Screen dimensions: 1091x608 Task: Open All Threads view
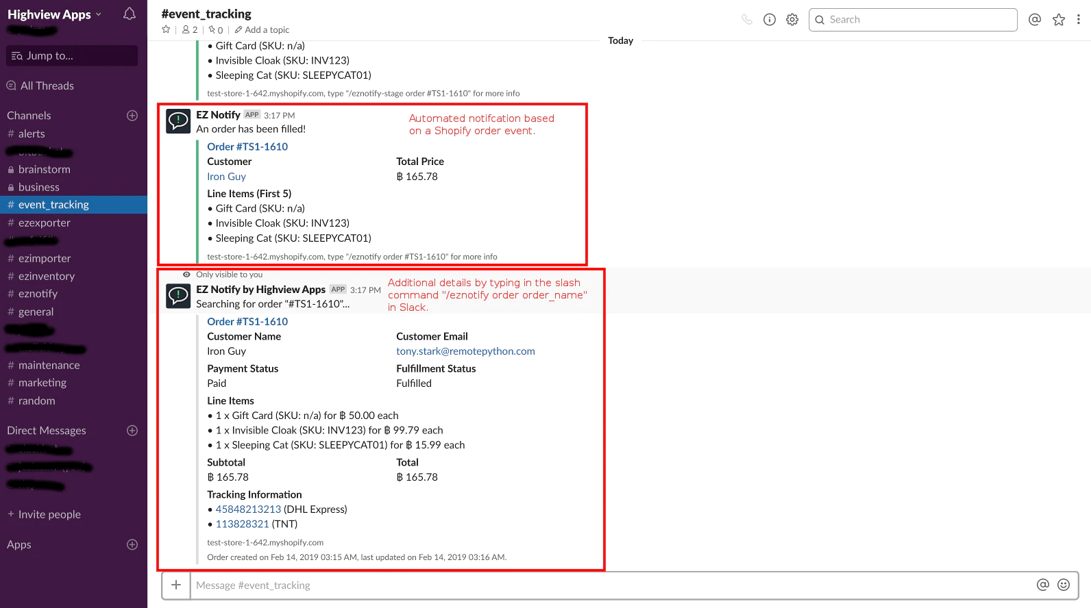(x=40, y=86)
